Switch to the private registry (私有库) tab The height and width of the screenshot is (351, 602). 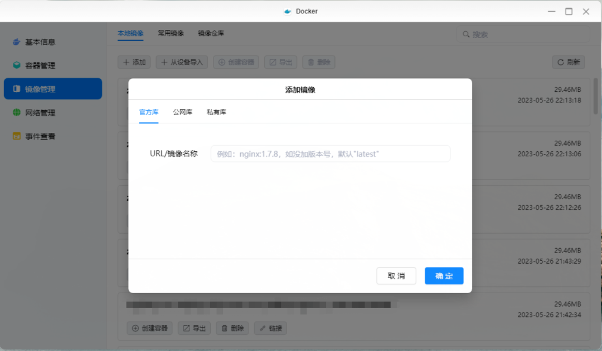pos(216,112)
